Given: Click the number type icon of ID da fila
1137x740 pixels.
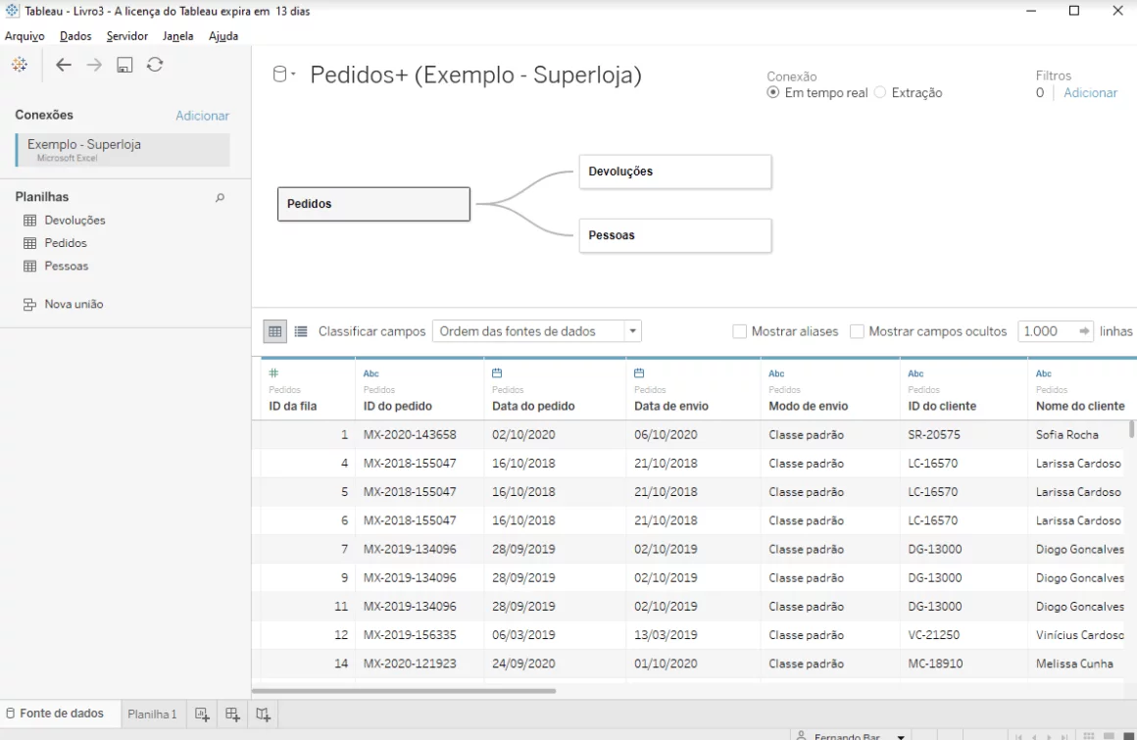Looking at the screenshot, I should point(273,372).
